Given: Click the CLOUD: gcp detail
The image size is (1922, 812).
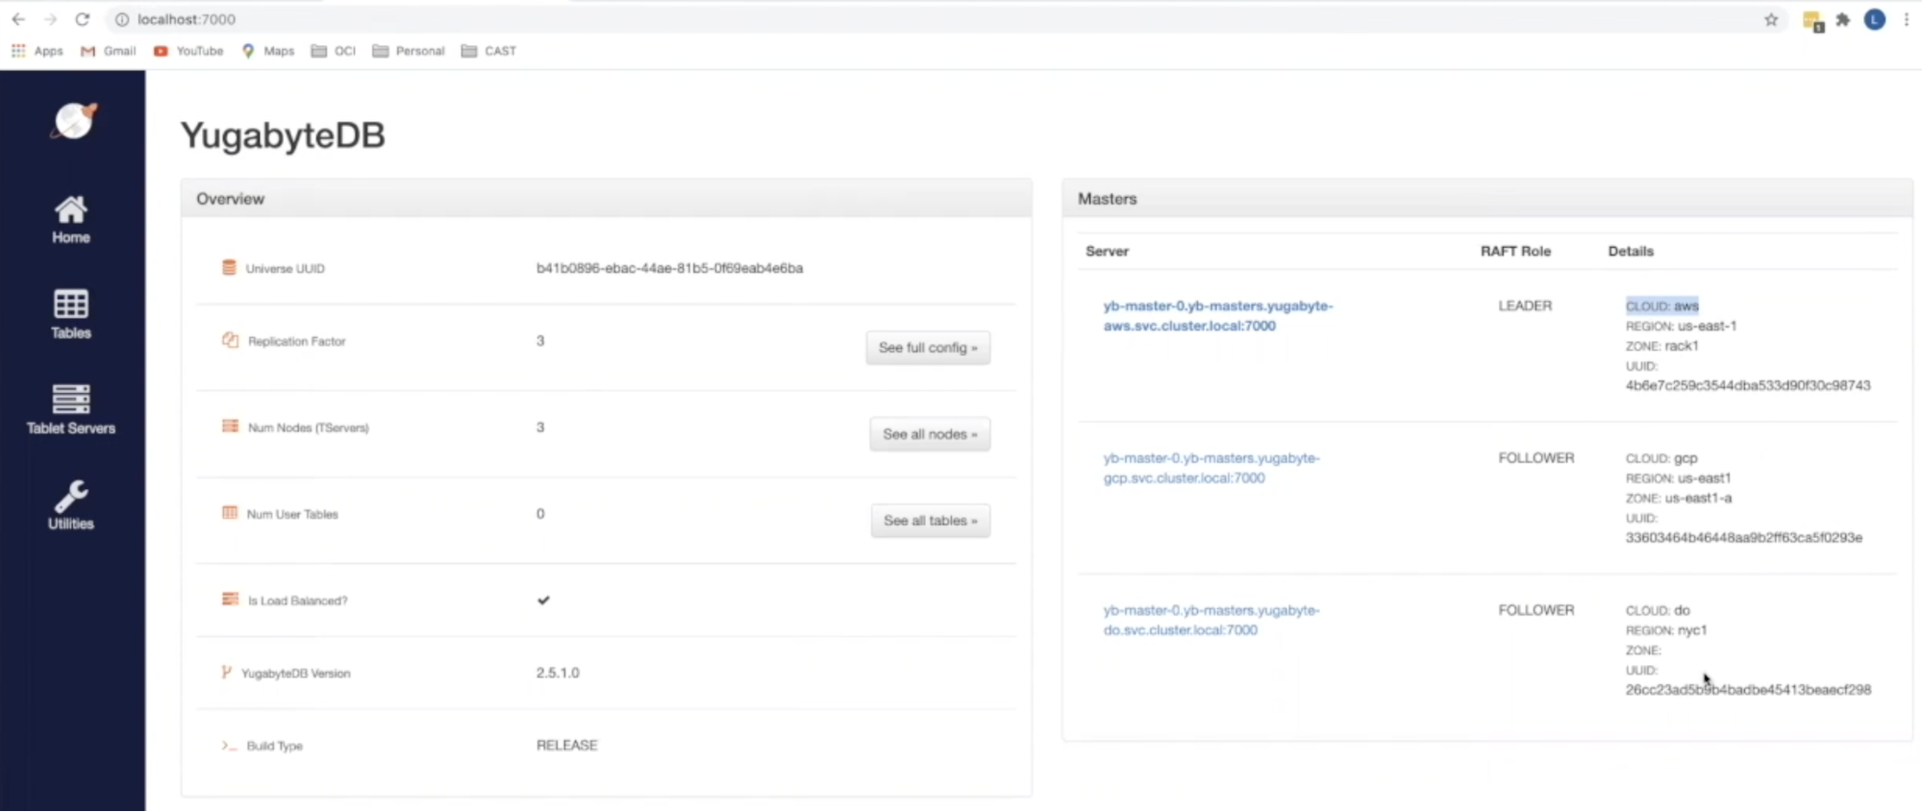Looking at the screenshot, I should 1661,458.
